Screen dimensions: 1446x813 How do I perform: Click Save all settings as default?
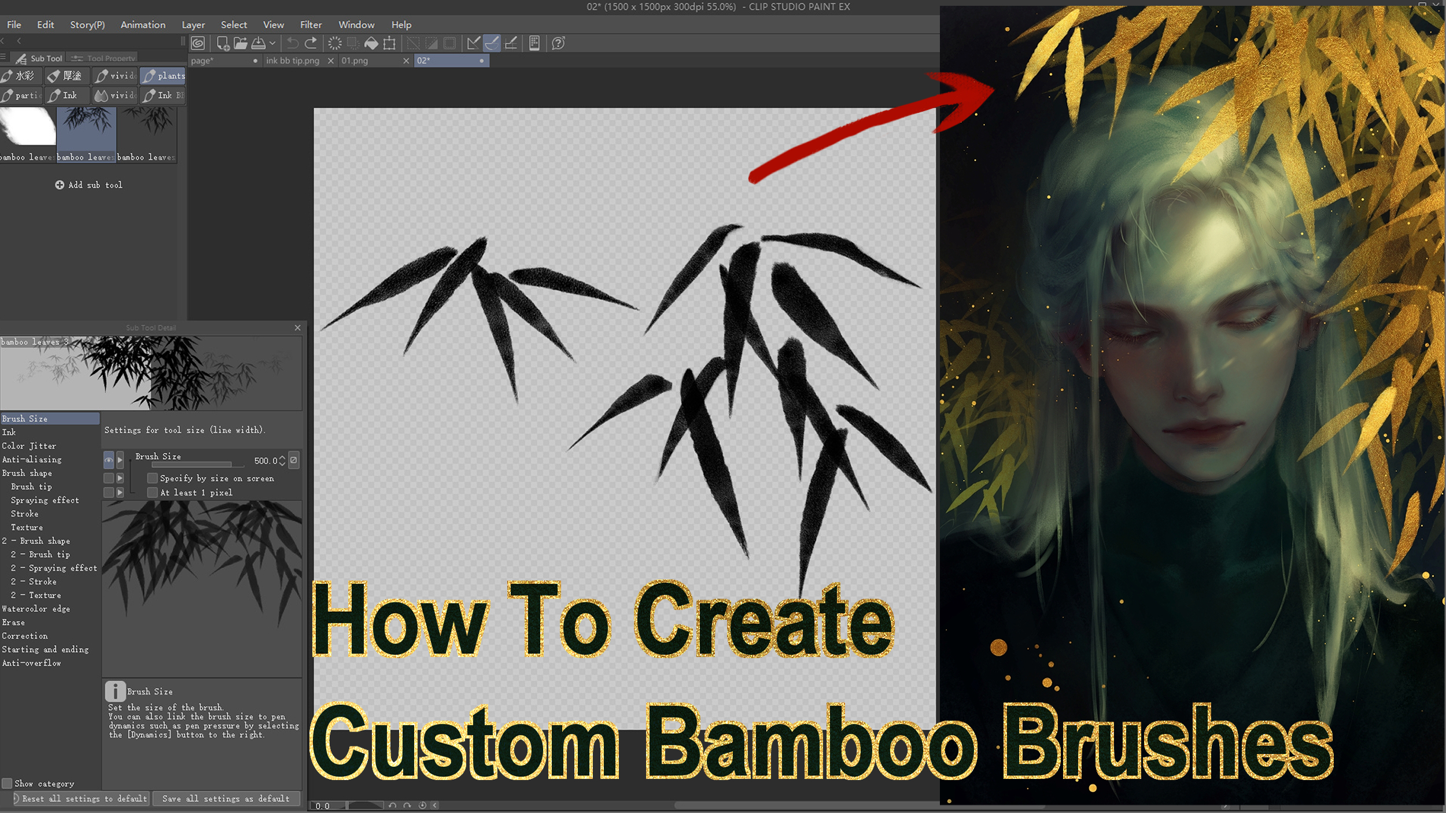point(226,799)
